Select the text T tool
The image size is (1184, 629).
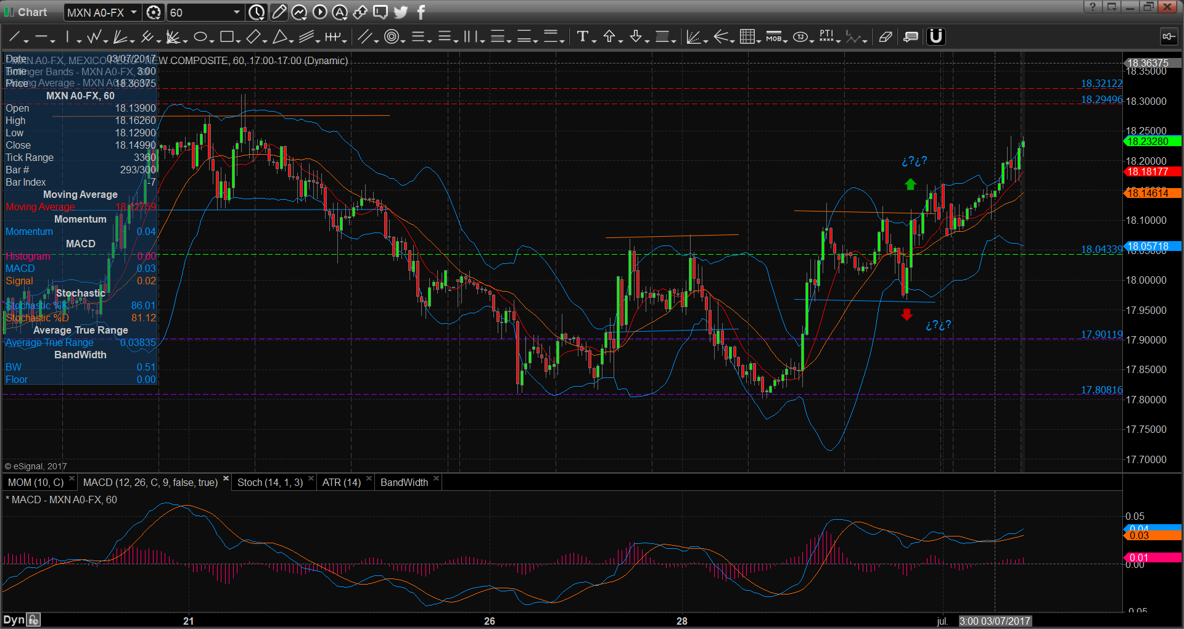[x=582, y=37]
